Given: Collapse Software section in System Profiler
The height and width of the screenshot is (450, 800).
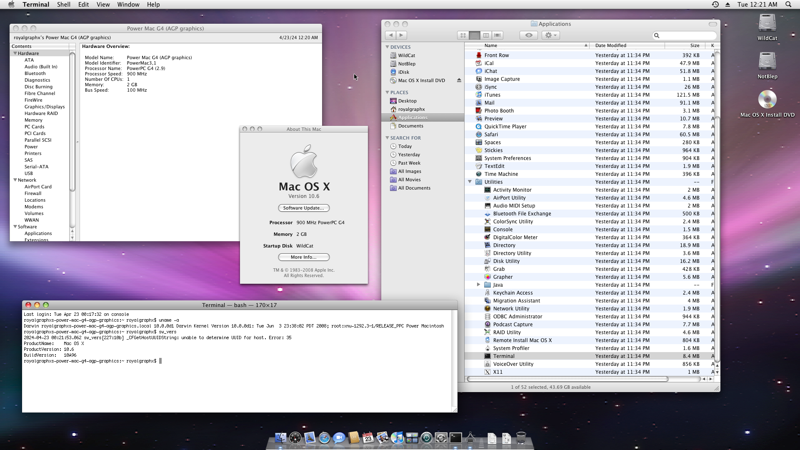Looking at the screenshot, I should click(x=15, y=227).
